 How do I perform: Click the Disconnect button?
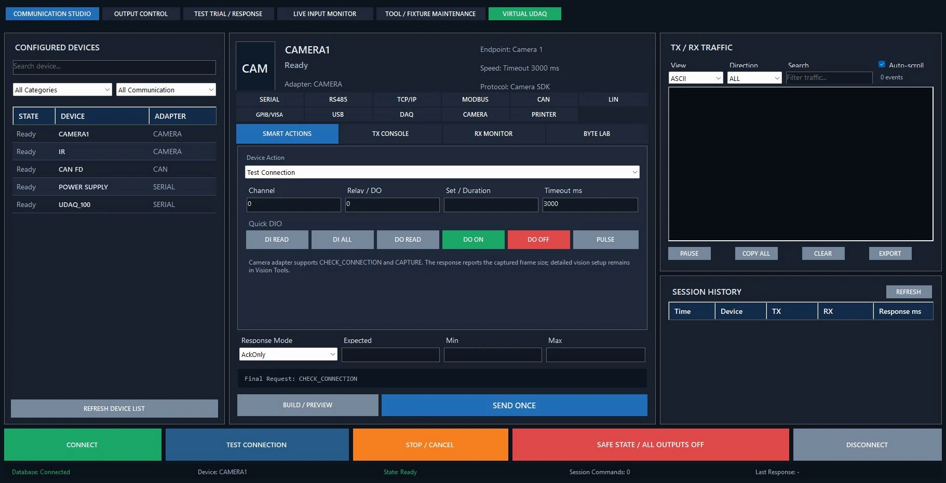[x=867, y=445]
